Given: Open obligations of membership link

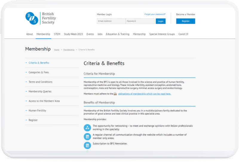Looking at the screenshot, I should tap(145, 94).
